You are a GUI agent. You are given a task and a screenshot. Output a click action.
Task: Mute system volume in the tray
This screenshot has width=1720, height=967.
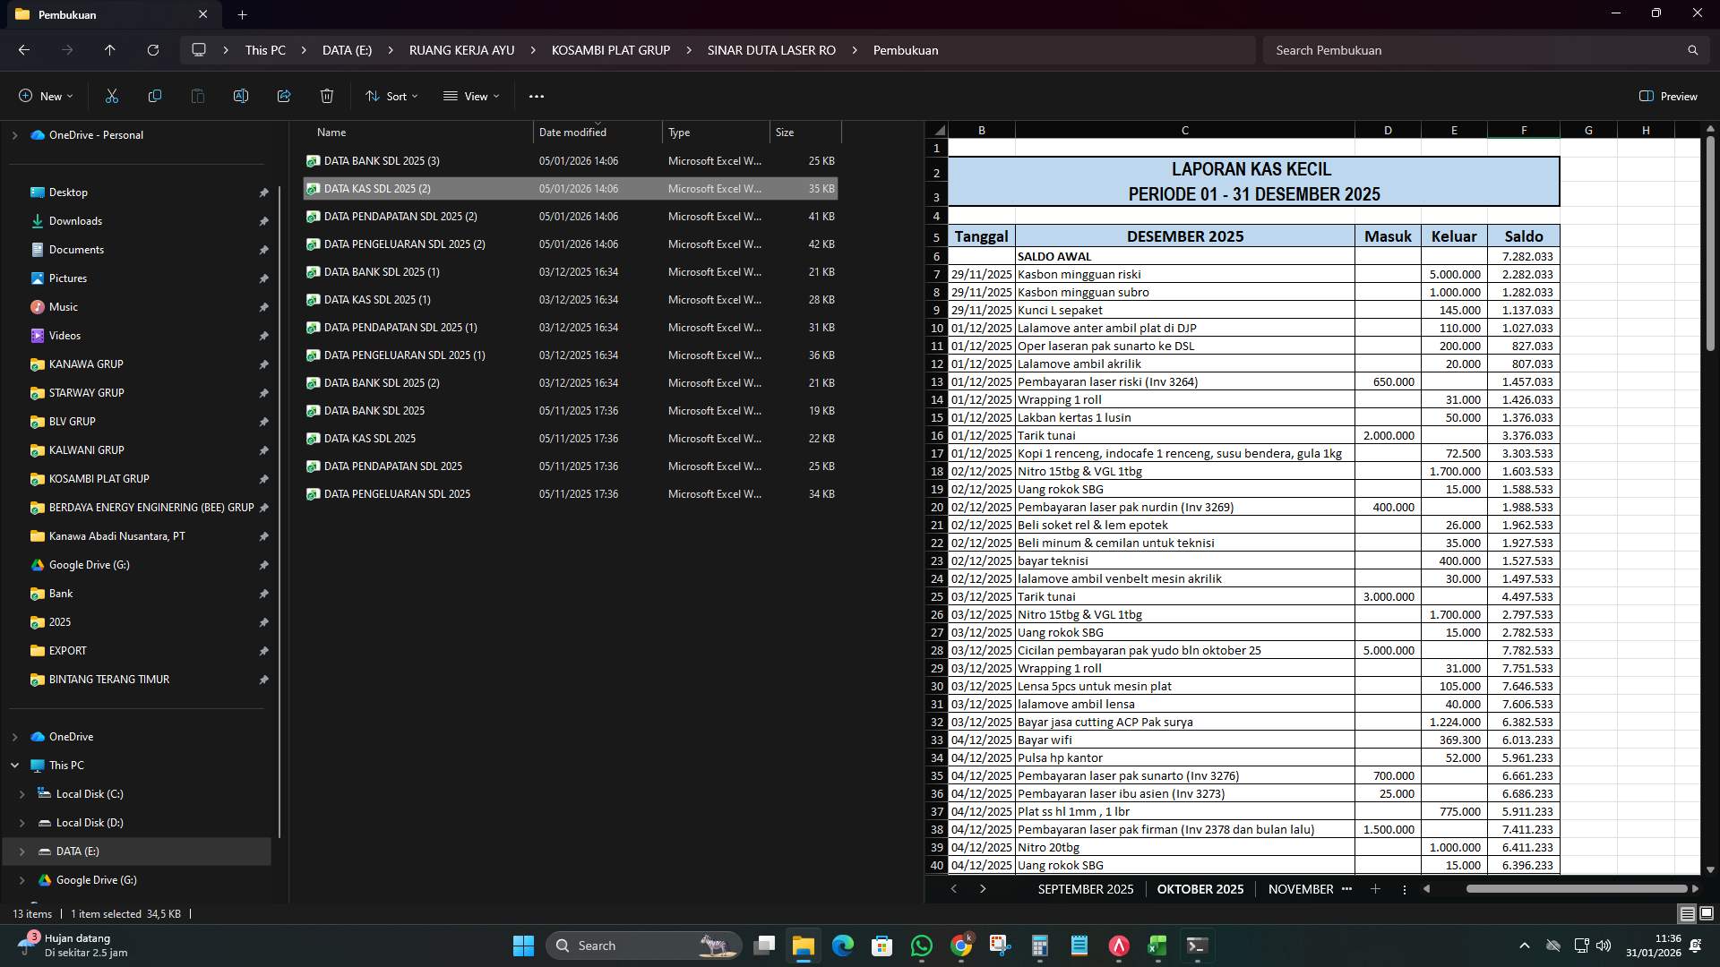[1603, 945]
